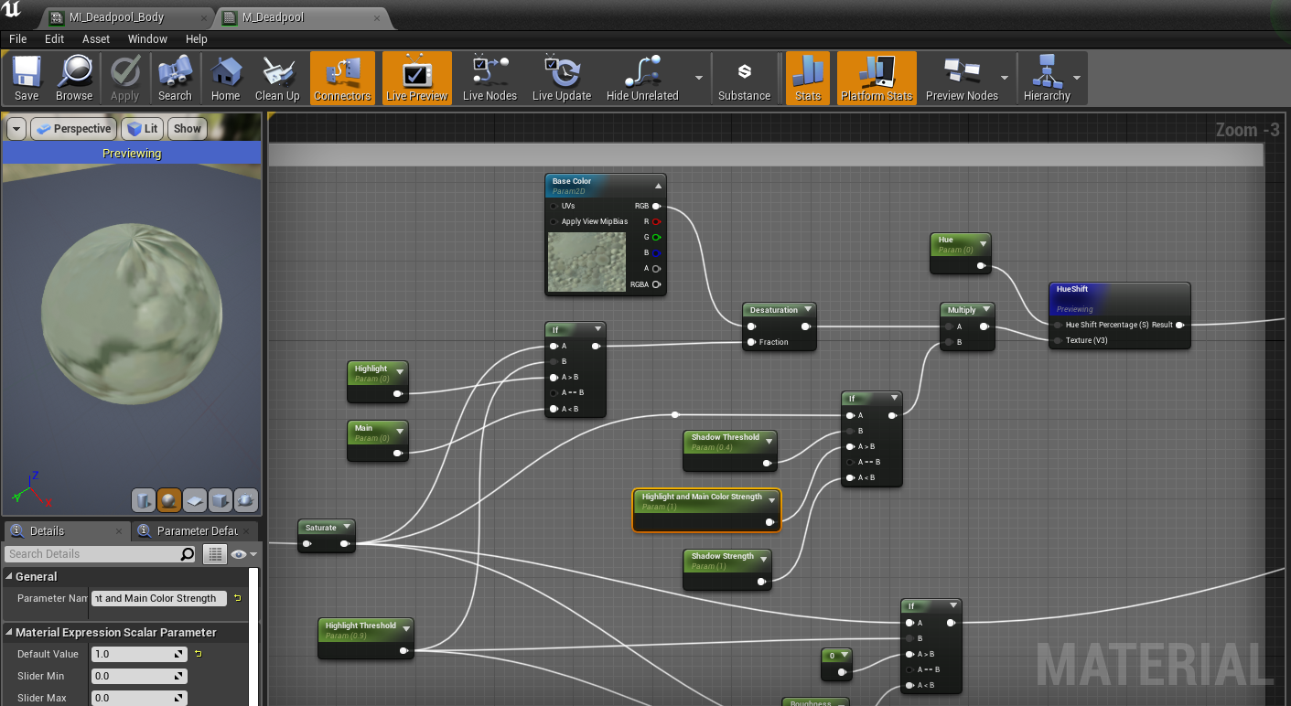Click the Lit view mode button
The height and width of the screenshot is (706, 1291).
(x=143, y=129)
